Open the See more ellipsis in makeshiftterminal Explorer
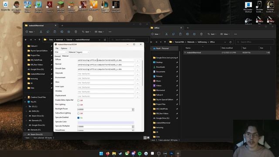The width and height of the screenshot is (279, 157). 110,32
